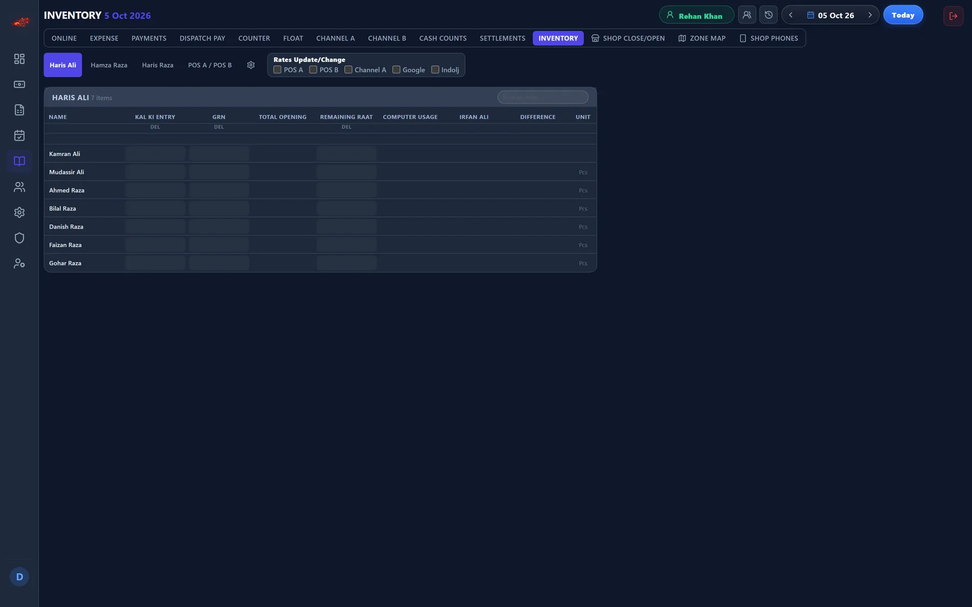Click Kal Ki Entry field for Kamran Ali
This screenshot has height=607, width=972.
click(155, 154)
